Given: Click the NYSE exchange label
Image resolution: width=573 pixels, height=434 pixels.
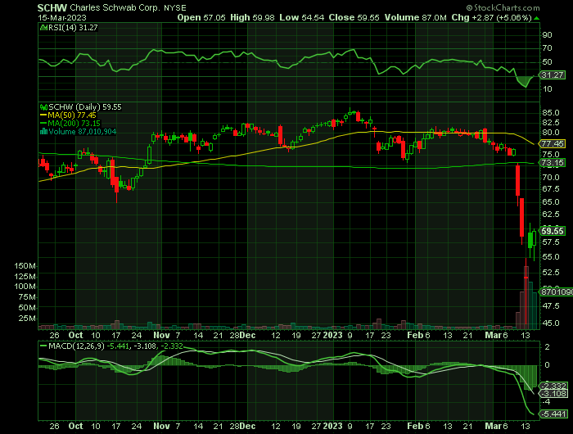Looking at the screenshot, I should pos(174,7).
